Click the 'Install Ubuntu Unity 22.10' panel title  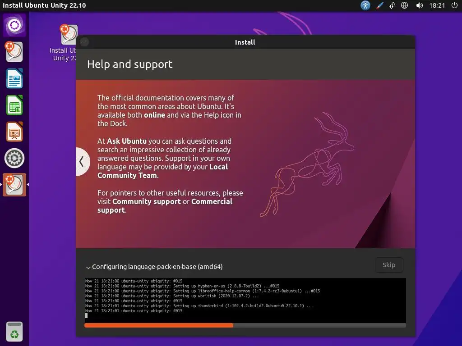pyautogui.click(x=44, y=5)
